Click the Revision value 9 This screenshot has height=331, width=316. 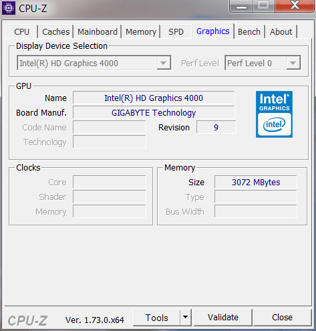coord(216,127)
